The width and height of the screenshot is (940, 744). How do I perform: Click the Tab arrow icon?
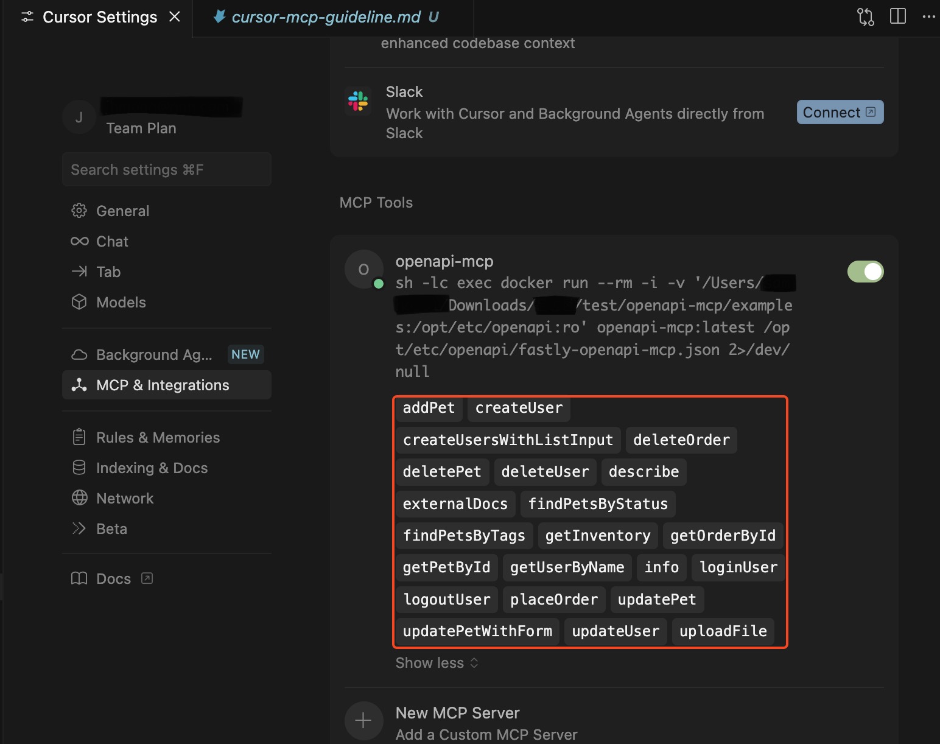pos(79,272)
